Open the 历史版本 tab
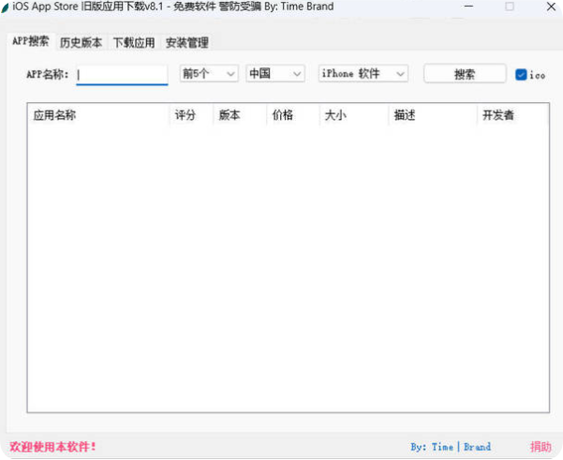 point(81,42)
